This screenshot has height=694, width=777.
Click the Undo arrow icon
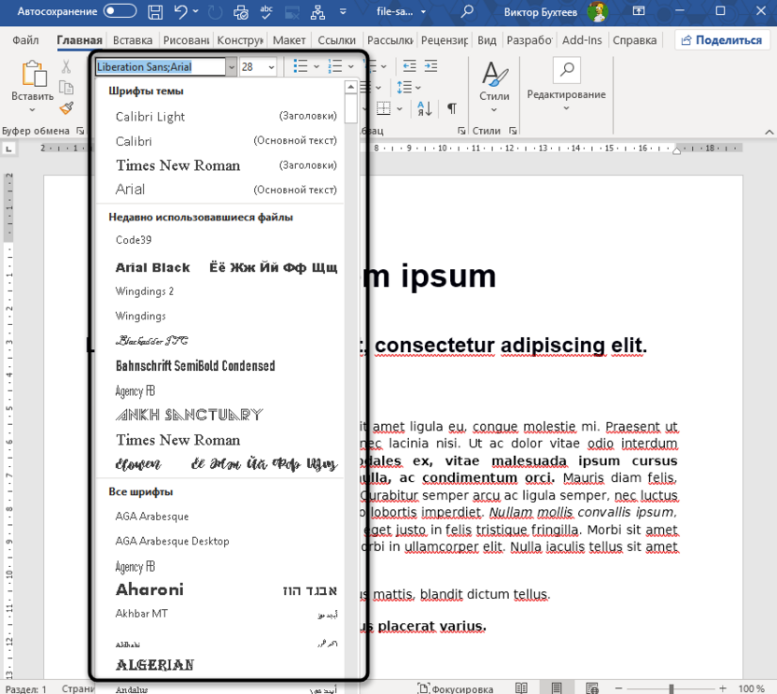pos(181,11)
